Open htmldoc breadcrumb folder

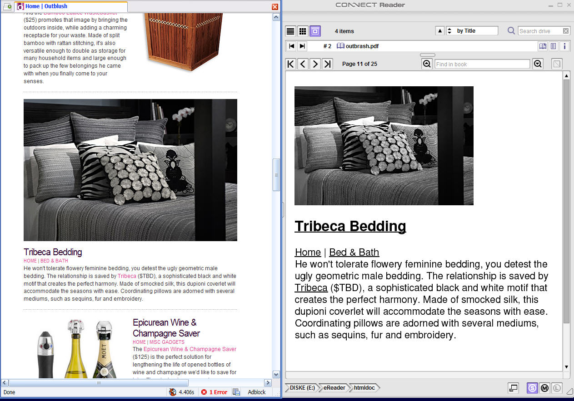tap(365, 387)
